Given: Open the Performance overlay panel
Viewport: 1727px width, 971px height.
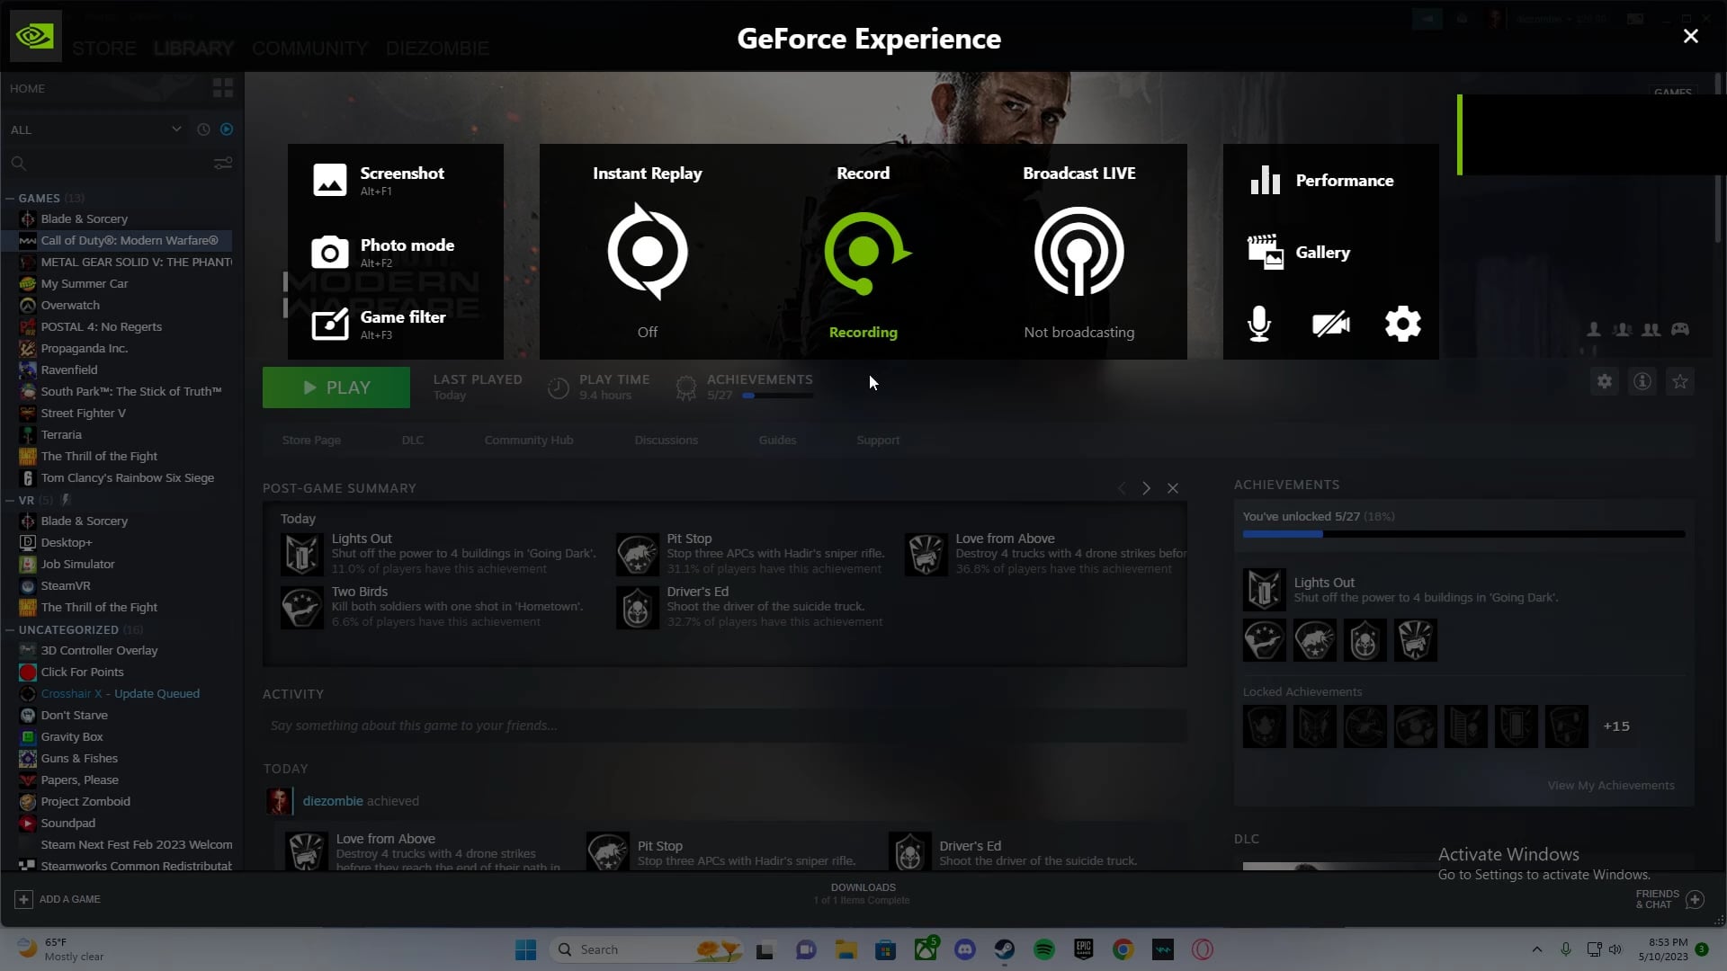Looking at the screenshot, I should coord(1321,180).
